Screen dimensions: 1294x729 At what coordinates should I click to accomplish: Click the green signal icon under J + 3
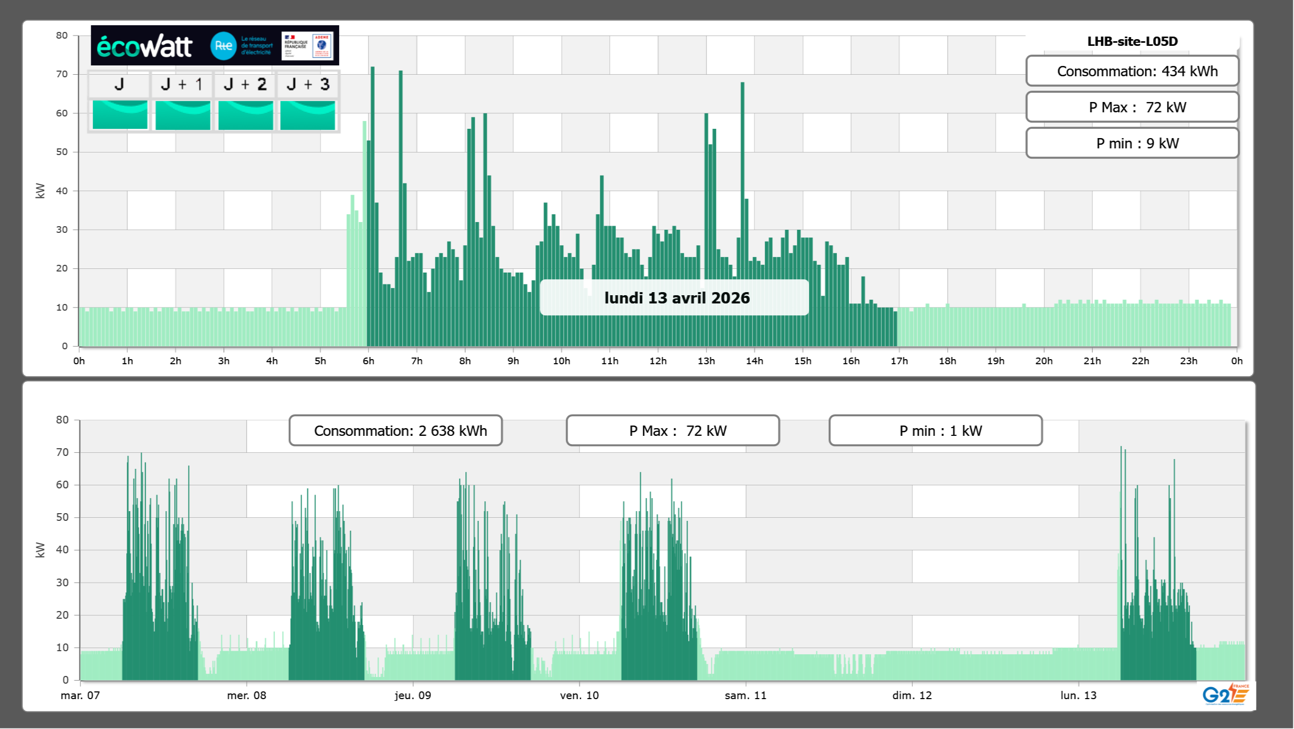pyautogui.click(x=308, y=115)
